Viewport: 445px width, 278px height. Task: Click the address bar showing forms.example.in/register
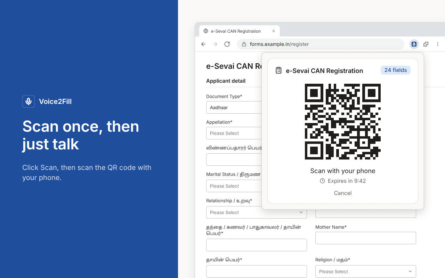(x=320, y=44)
